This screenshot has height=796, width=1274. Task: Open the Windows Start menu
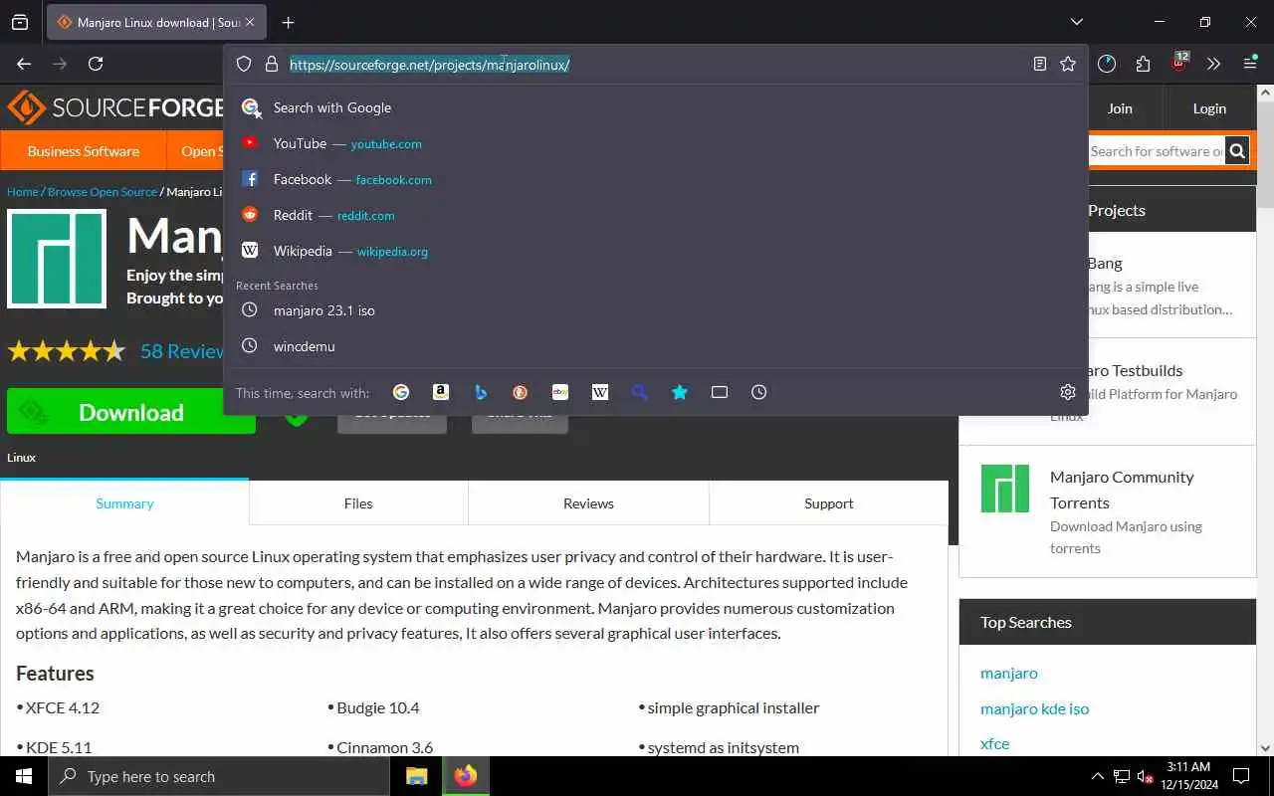click(24, 776)
